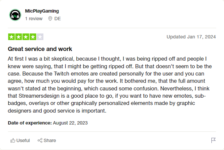The width and height of the screenshot is (224, 150).
Task: Click the grey fifth rating star
Action: coord(40,37)
